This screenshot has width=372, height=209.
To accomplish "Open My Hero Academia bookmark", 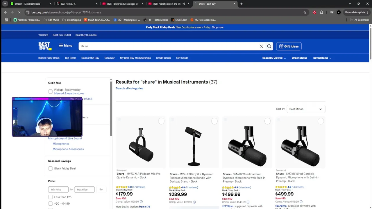I will click(203, 20).
